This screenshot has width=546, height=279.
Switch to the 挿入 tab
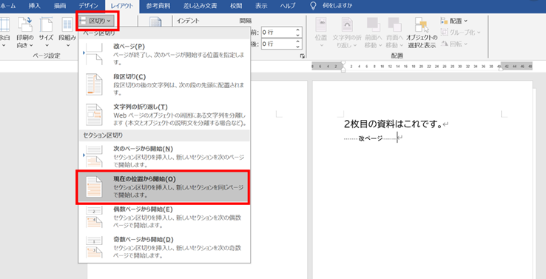click(x=34, y=6)
